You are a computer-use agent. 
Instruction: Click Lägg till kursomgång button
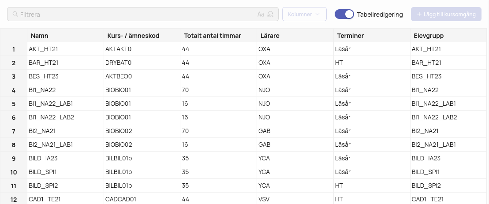pyautogui.click(x=446, y=15)
